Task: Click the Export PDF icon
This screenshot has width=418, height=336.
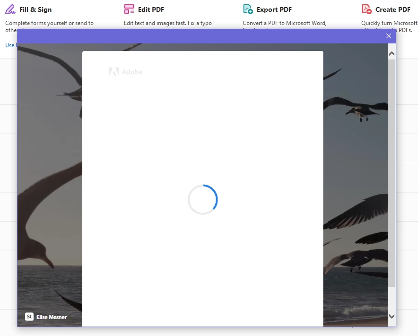Action: click(248, 9)
